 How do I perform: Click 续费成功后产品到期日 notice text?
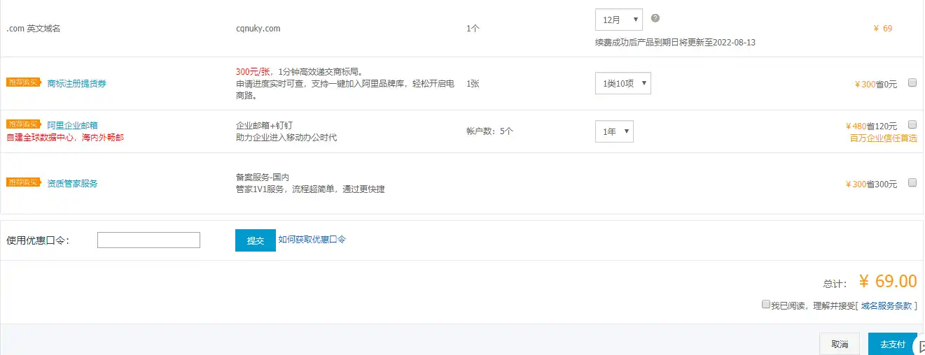click(675, 43)
